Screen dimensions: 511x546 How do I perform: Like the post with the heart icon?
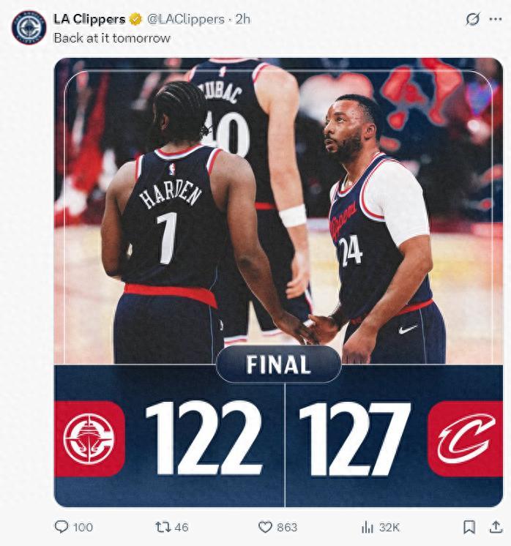point(265,527)
